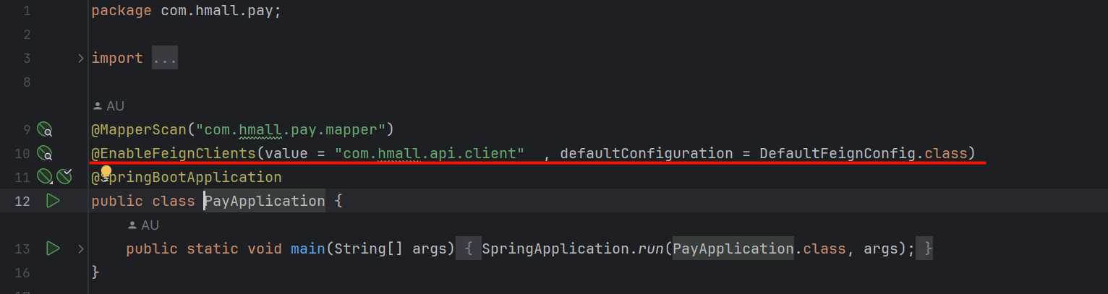Screen dimensions: 1108x294
Task: Click the folded closing brace of main
Action: pyautogui.click(x=925, y=248)
